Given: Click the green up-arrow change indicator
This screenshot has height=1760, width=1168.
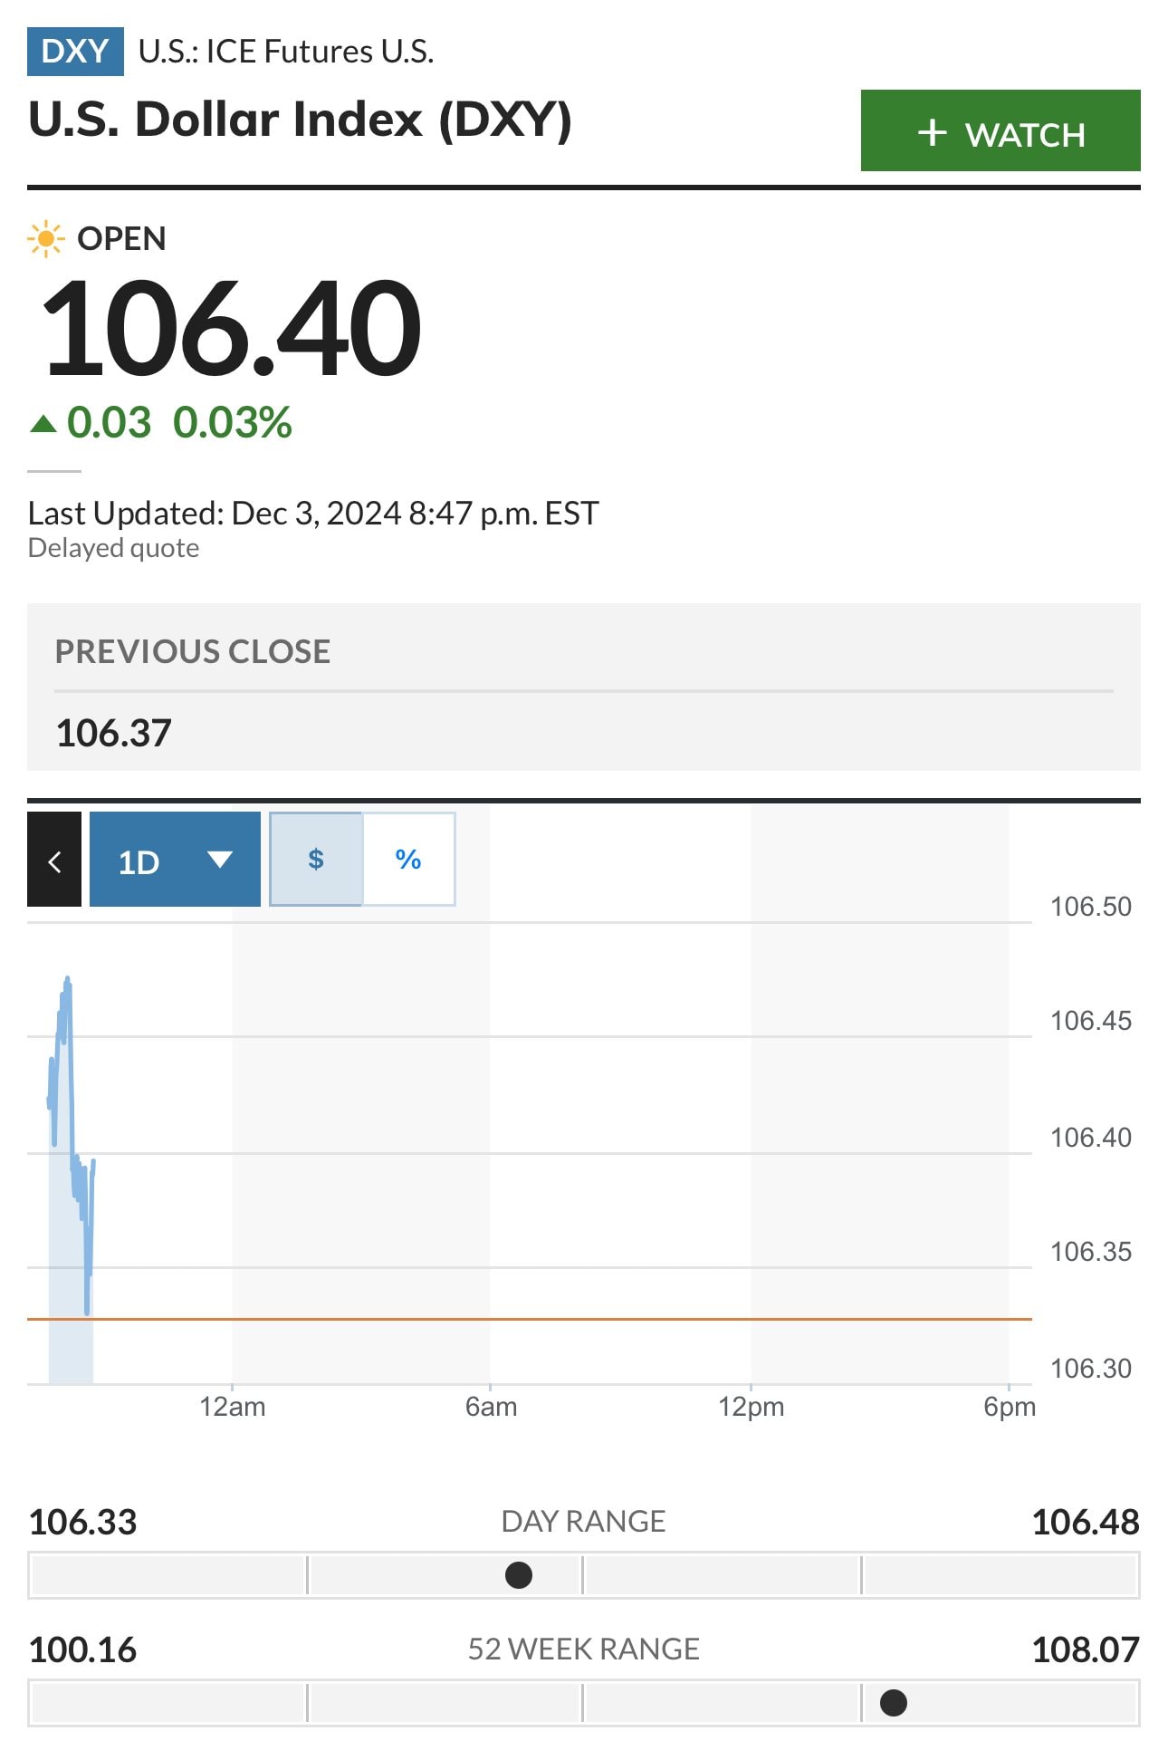Looking at the screenshot, I should 43,423.
